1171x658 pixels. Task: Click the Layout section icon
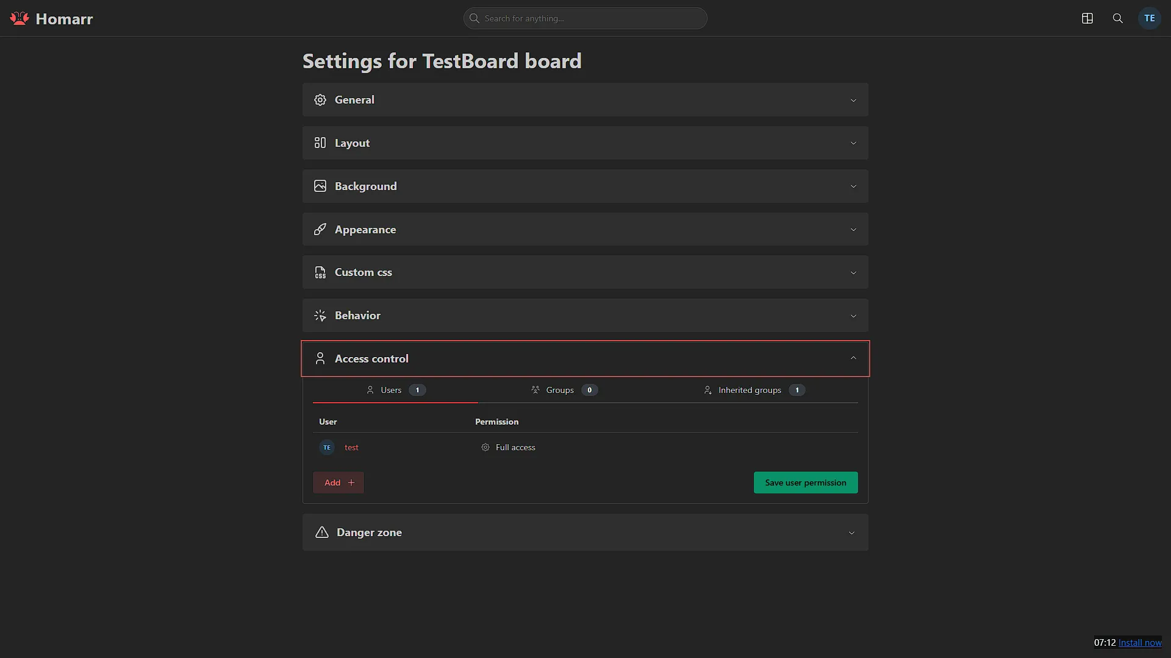coord(320,143)
